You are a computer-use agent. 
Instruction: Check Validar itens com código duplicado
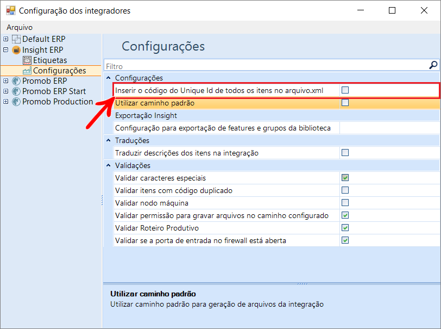[x=345, y=190]
